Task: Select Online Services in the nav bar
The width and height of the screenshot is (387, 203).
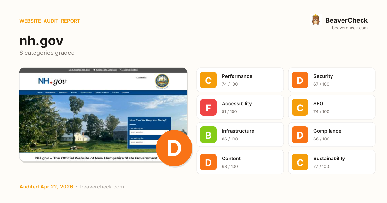Action: pyautogui.click(x=102, y=92)
